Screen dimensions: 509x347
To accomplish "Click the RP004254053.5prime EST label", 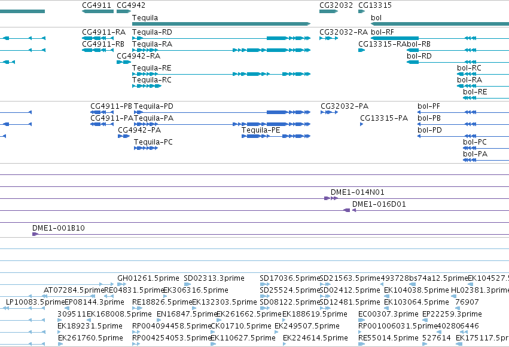I will (x=172, y=338).
